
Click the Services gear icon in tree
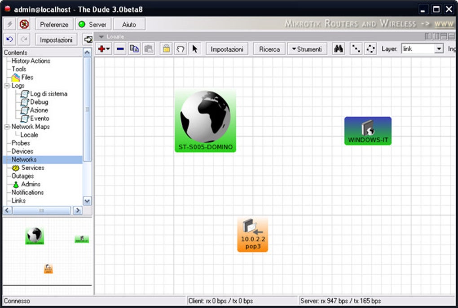15,168
